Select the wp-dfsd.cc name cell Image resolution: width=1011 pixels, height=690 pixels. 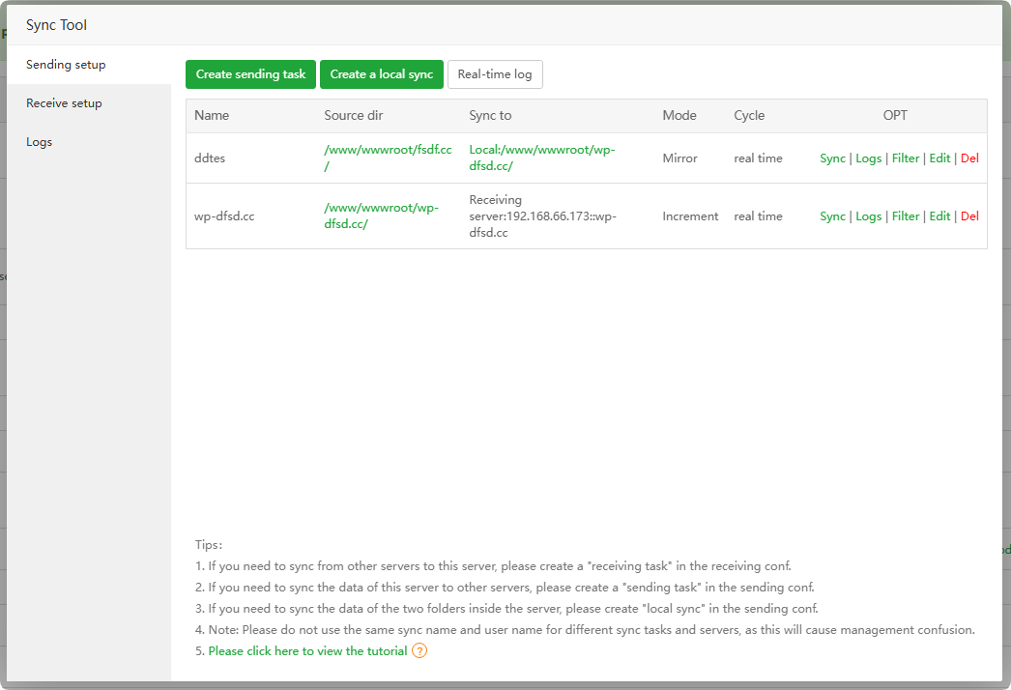pos(224,216)
